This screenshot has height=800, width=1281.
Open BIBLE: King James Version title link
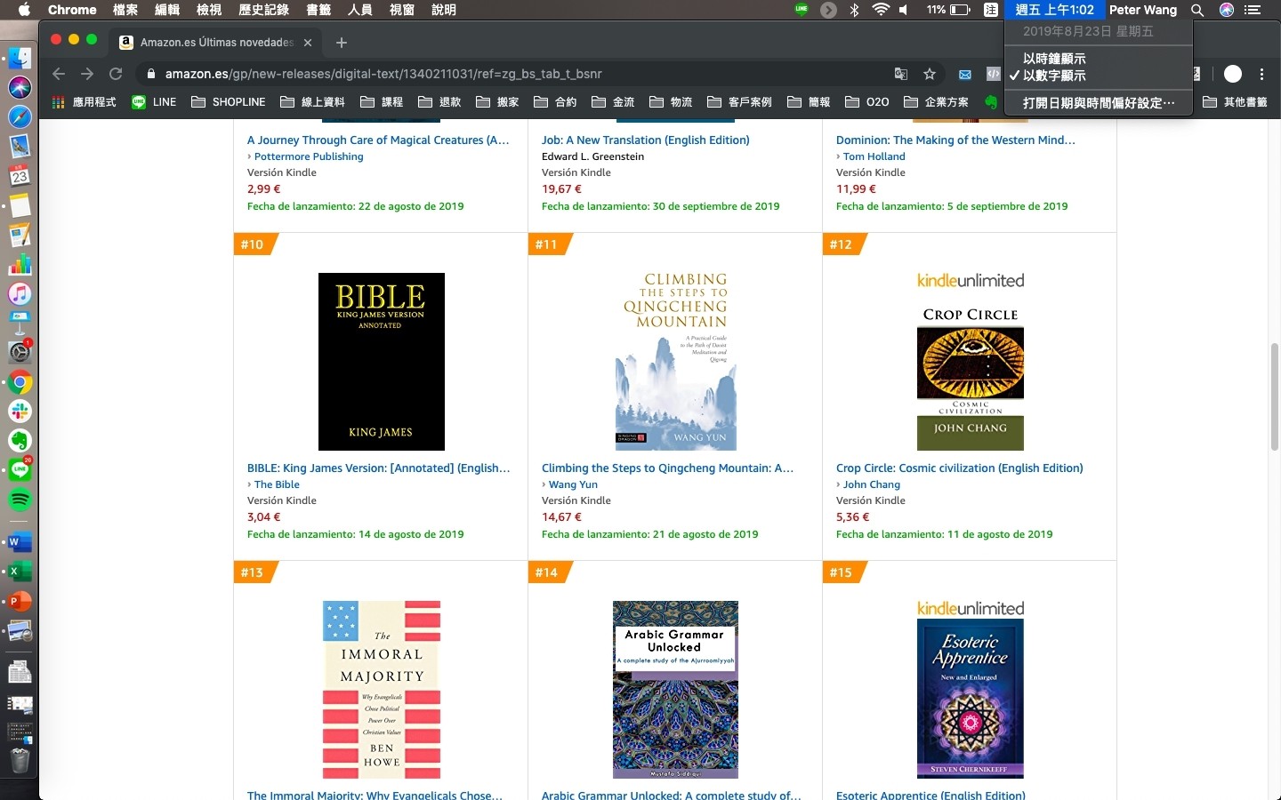pyautogui.click(x=379, y=468)
